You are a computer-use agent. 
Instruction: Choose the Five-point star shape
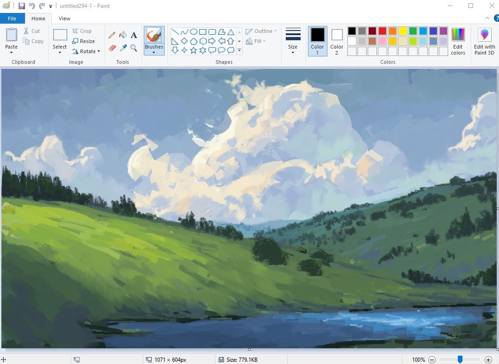194,50
